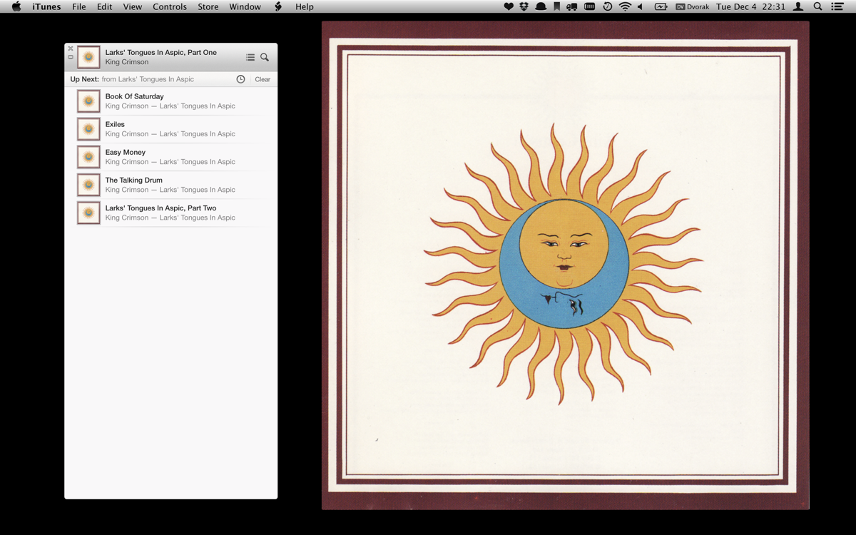Open the Help menu
Image resolution: width=856 pixels, height=535 pixels.
coord(305,6)
